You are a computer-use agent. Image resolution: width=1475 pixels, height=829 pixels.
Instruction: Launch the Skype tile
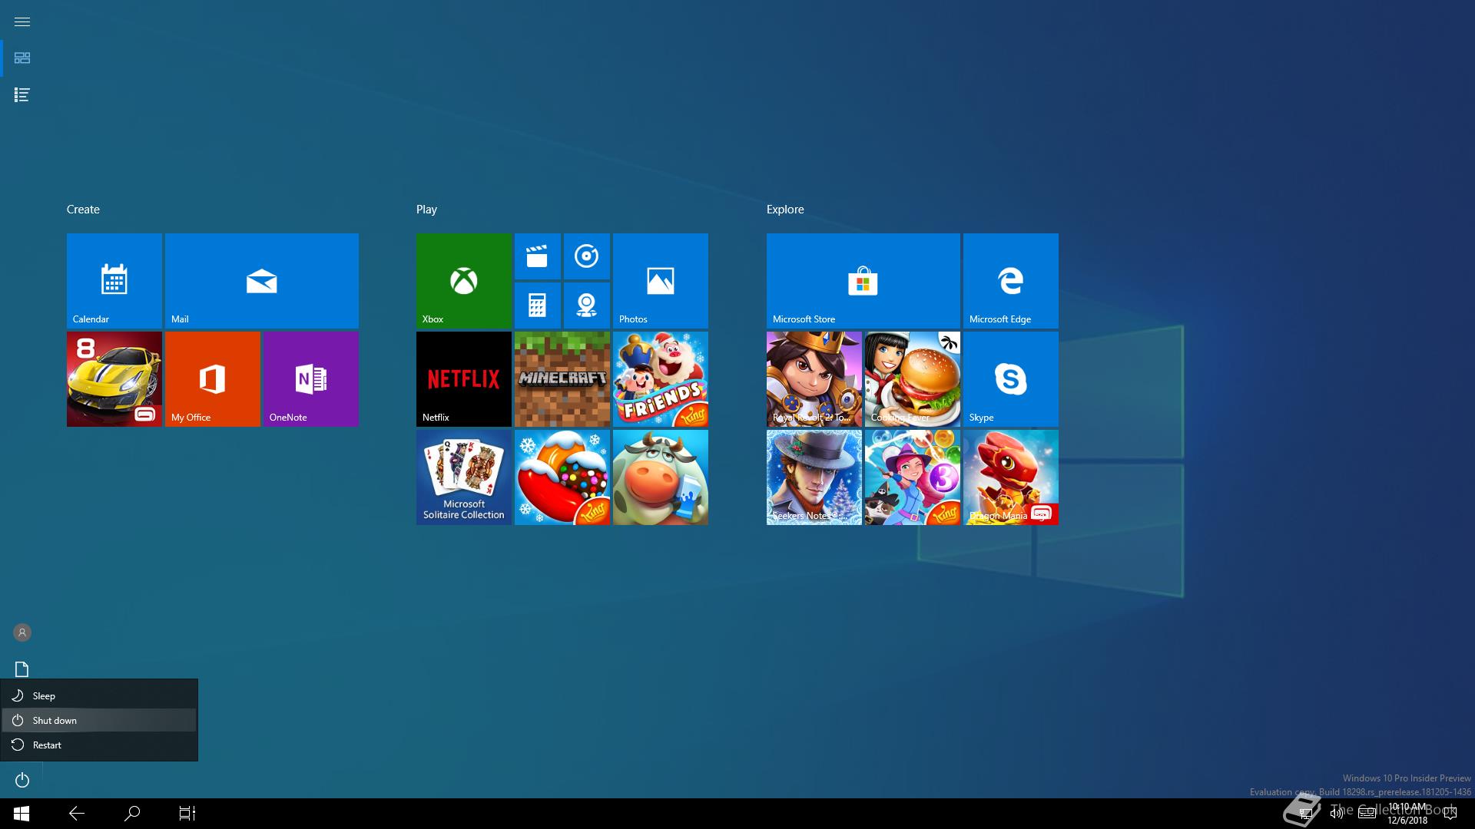click(1010, 379)
